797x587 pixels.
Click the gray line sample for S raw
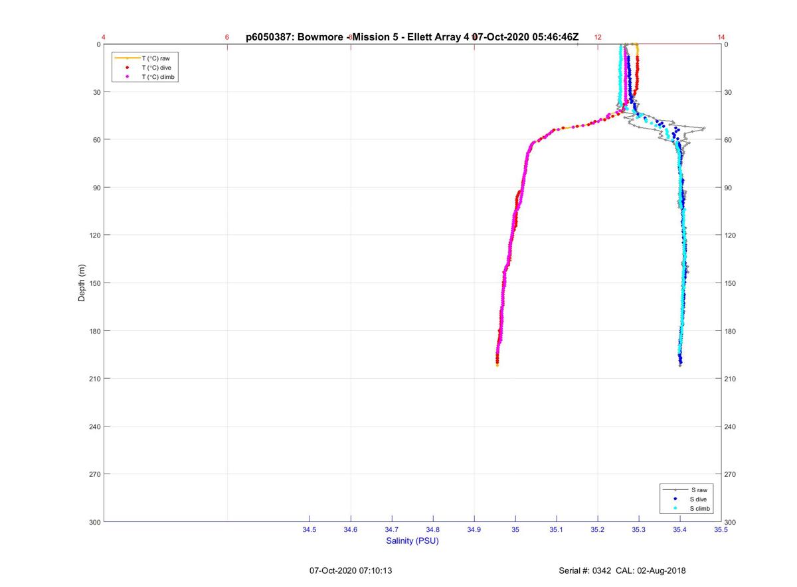(675, 489)
